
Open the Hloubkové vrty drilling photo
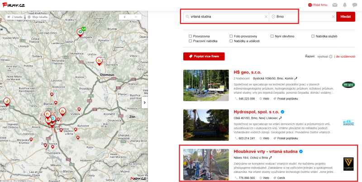206,164
